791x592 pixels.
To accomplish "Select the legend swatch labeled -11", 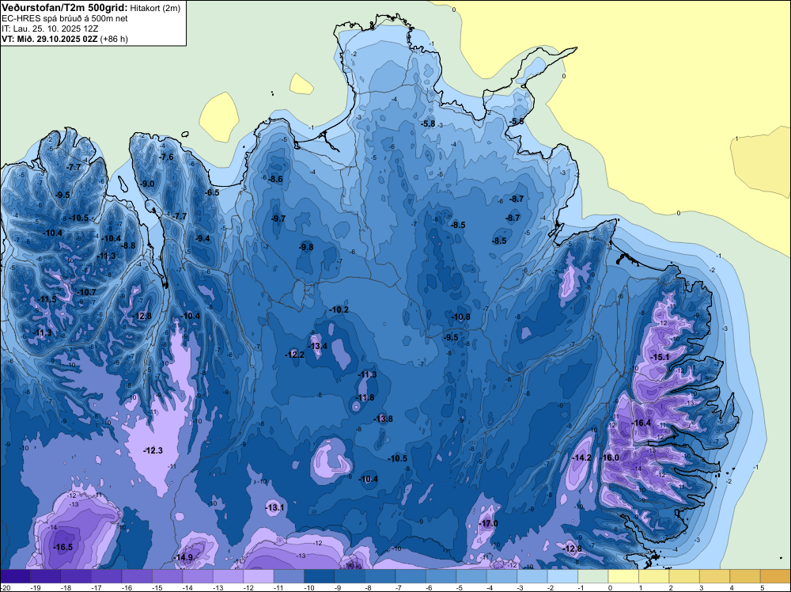I will [x=289, y=576].
